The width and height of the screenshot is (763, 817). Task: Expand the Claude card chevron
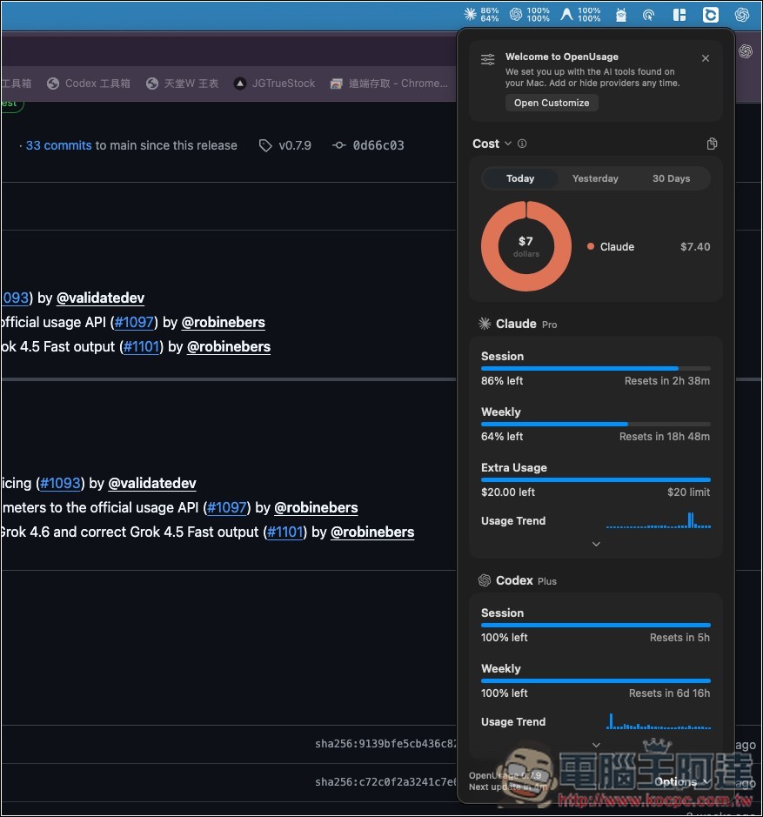pyautogui.click(x=596, y=544)
